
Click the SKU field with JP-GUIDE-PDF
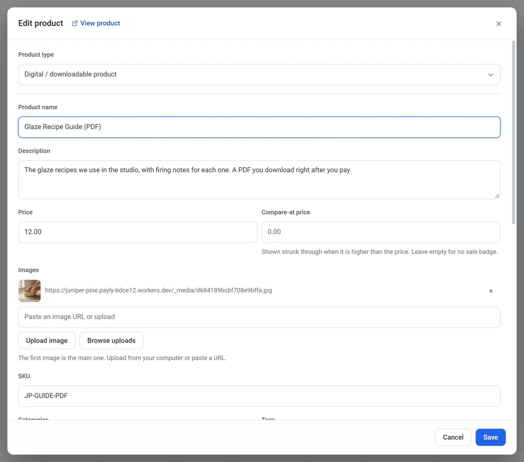click(259, 396)
